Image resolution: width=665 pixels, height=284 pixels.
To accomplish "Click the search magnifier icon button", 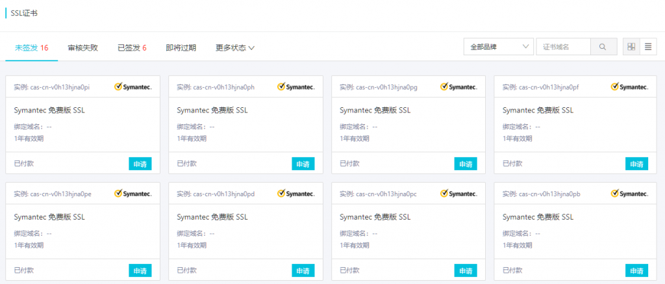I will (604, 47).
